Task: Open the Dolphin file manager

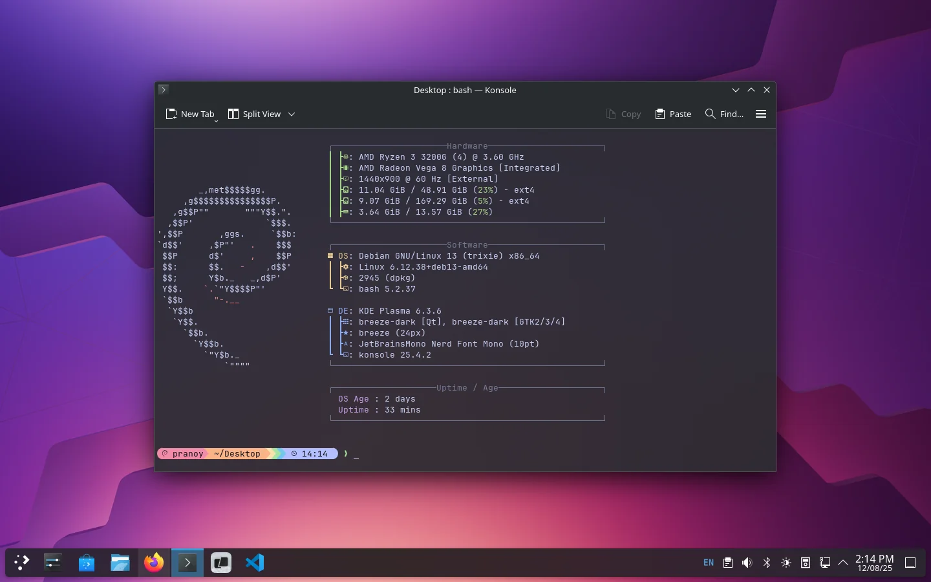Action: [x=120, y=563]
